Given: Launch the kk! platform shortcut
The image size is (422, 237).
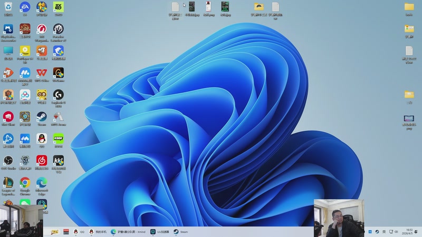Looking at the screenshot, I should click(59, 161).
